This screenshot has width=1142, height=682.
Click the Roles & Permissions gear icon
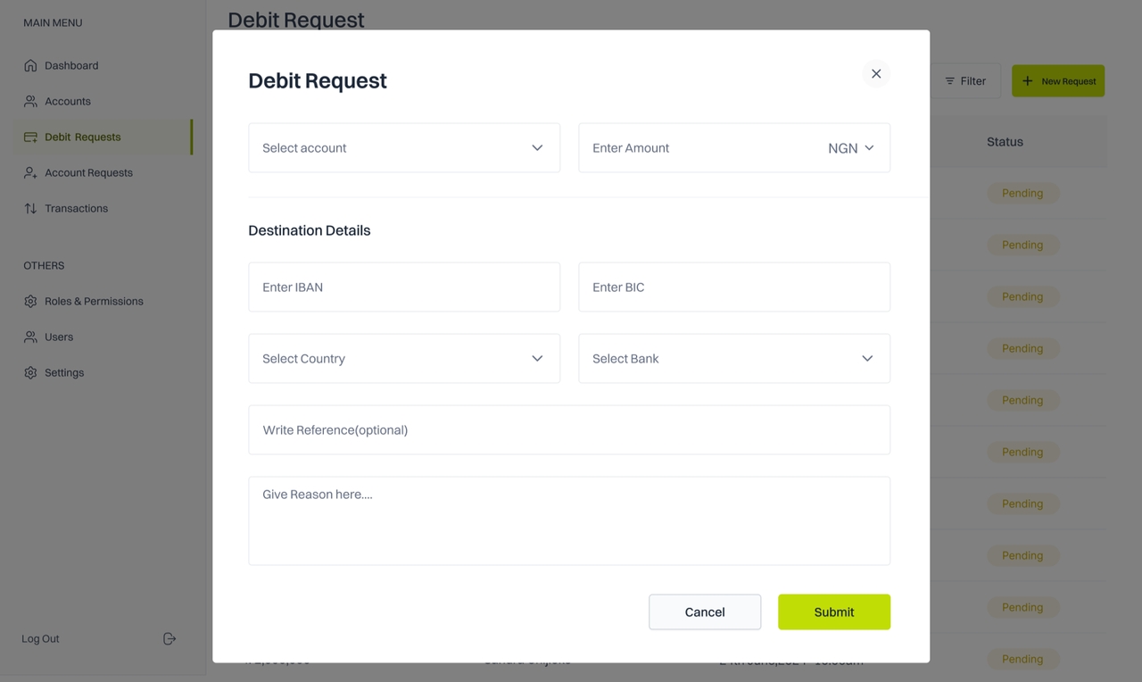pyautogui.click(x=30, y=301)
